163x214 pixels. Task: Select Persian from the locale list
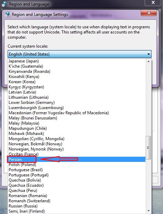[x=77, y=159]
